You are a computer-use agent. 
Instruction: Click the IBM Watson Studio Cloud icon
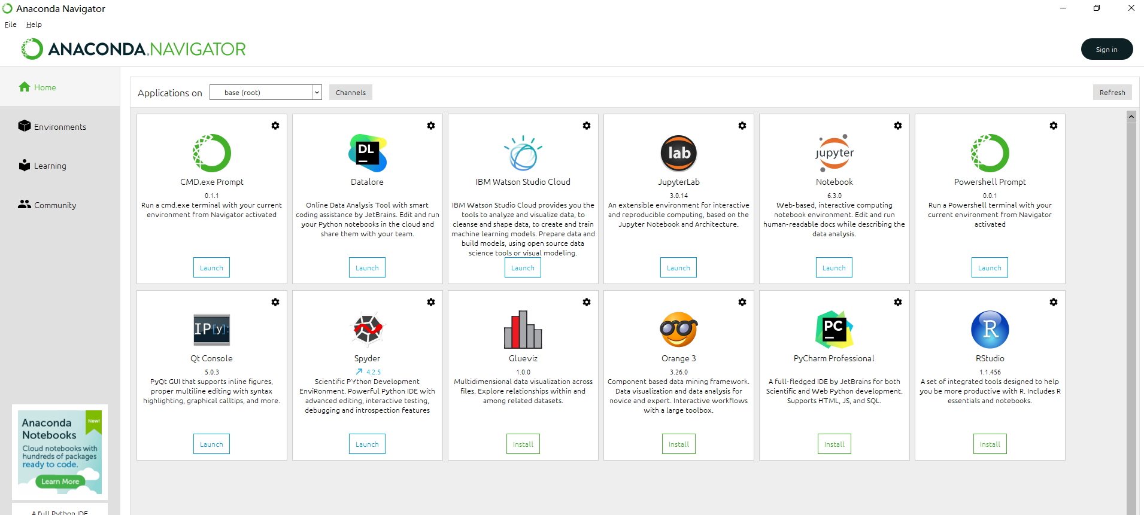523,153
